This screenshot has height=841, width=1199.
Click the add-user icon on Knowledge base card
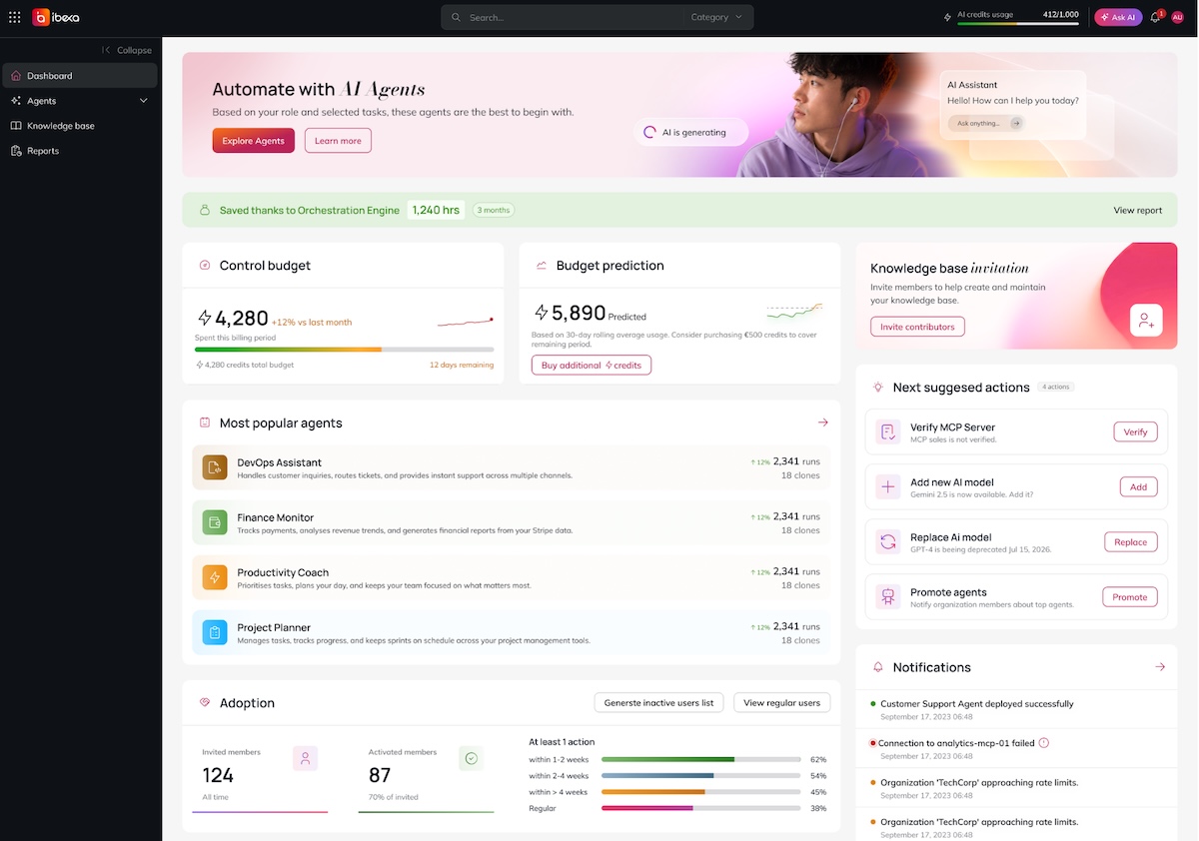1146,320
